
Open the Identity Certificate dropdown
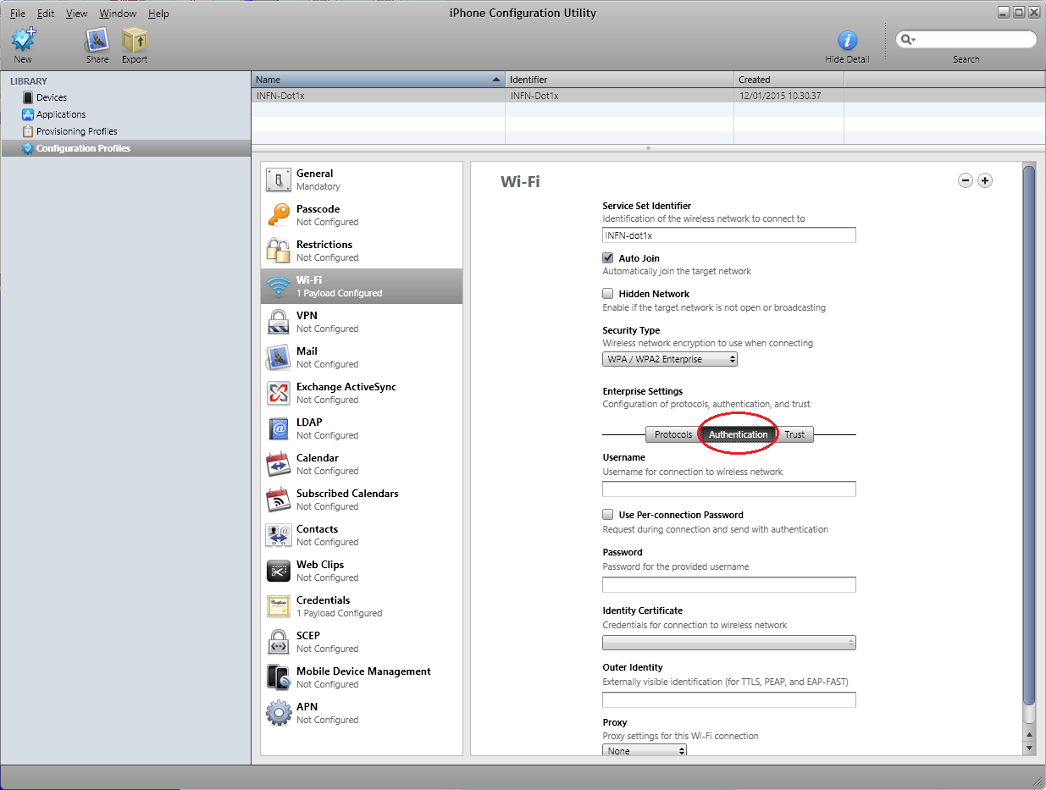point(729,643)
